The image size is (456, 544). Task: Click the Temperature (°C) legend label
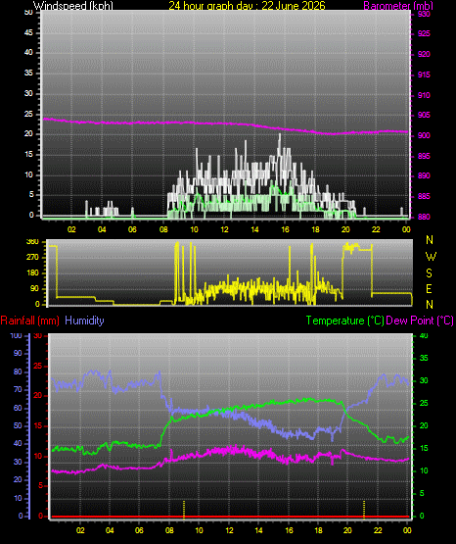click(x=344, y=321)
